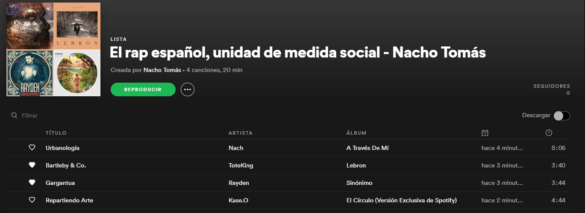585x213 pixels.
Task: Sort the list by Artista column
Action: [241, 133]
